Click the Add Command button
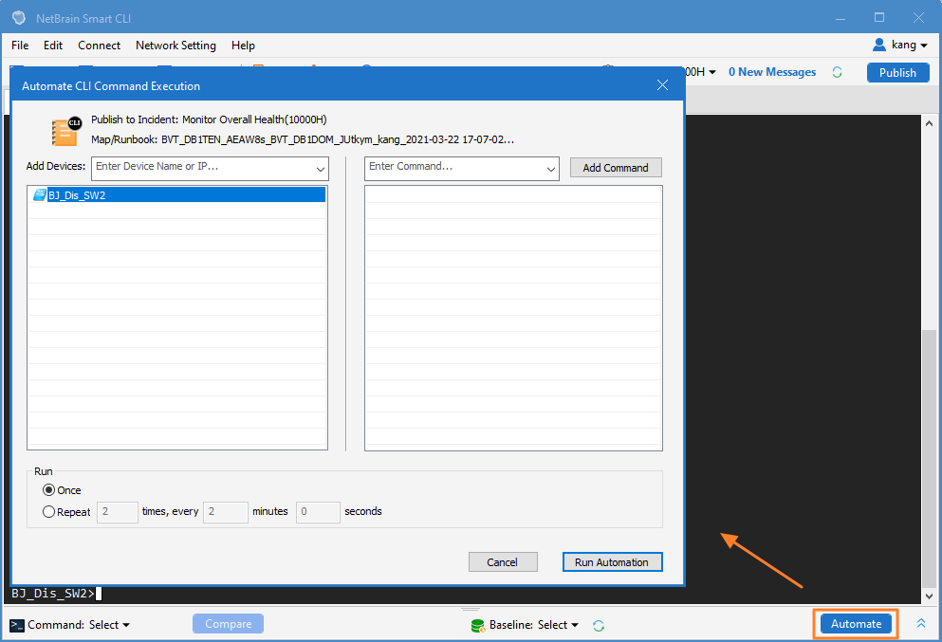 coord(616,168)
